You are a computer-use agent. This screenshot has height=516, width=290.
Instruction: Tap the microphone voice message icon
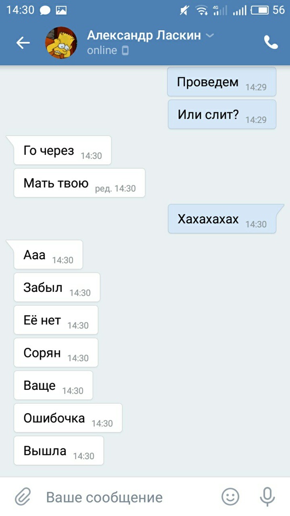click(x=267, y=497)
